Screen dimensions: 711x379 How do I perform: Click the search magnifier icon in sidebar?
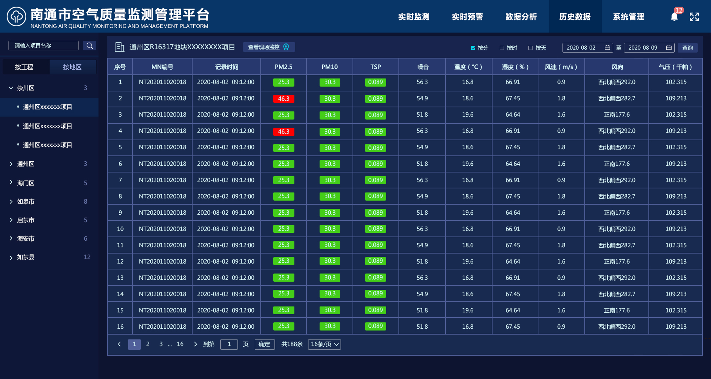point(90,46)
